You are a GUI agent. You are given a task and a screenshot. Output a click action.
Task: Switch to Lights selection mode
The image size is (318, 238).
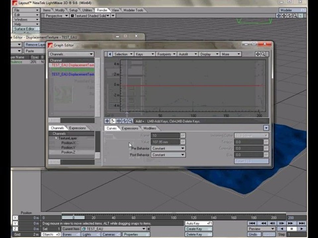click(x=90, y=234)
